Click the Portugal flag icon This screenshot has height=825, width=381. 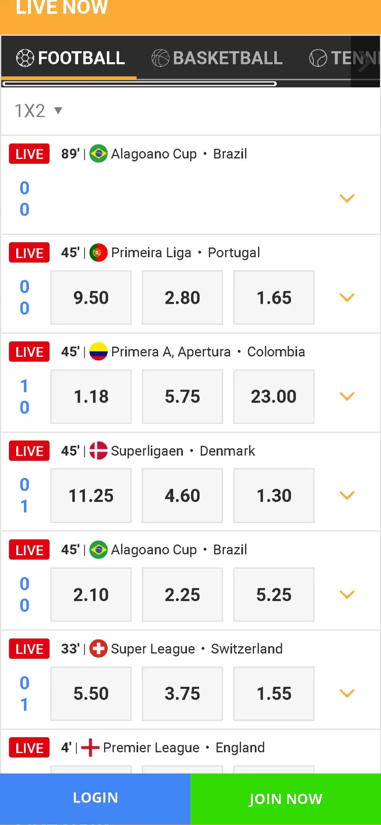98,253
